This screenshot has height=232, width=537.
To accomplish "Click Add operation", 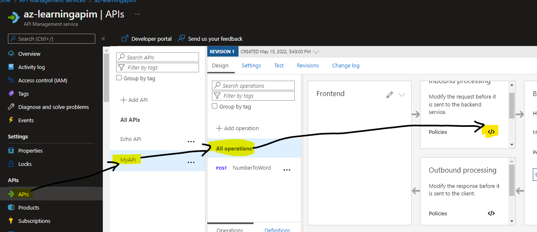I will click(x=237, y=128).
